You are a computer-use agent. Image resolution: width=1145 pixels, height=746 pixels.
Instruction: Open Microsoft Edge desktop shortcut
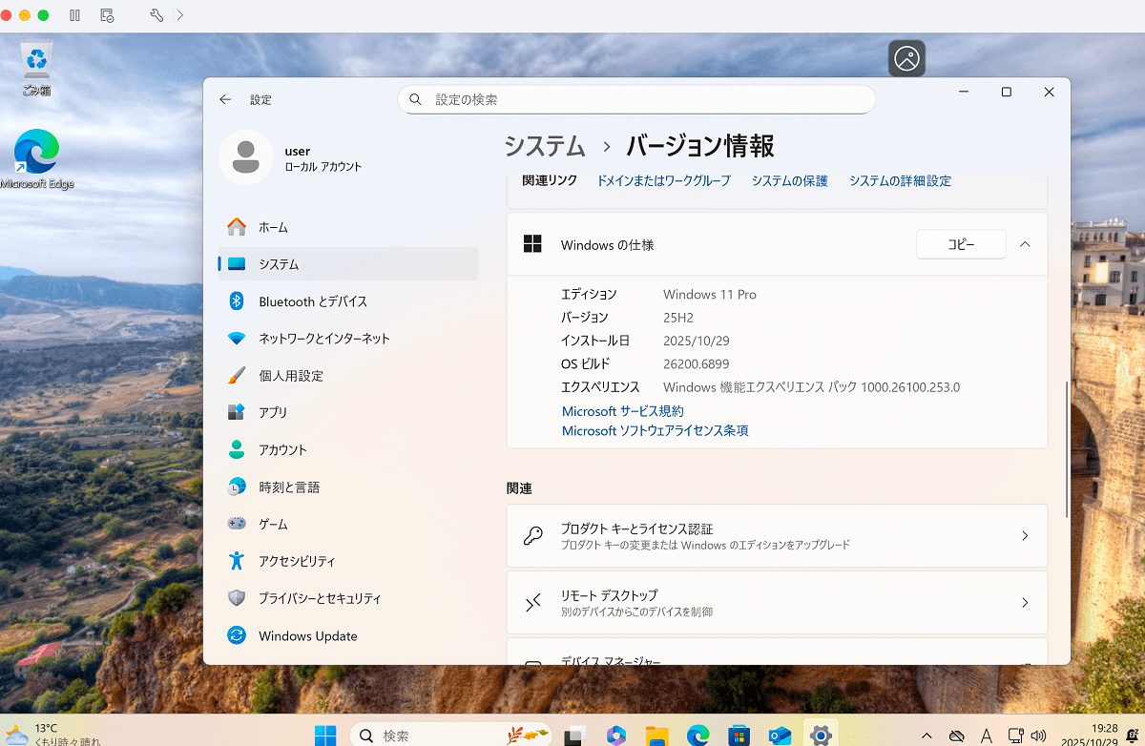click(36, 159)
